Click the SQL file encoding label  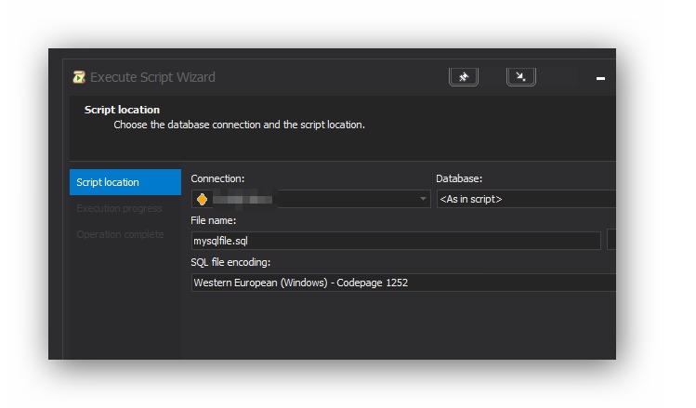point(230,262)
